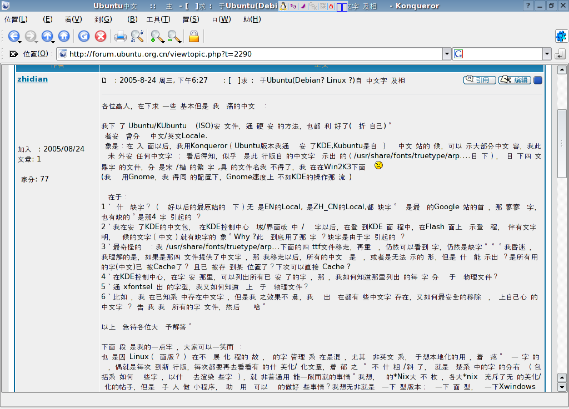Screen dimensions: 569x409
Task: Reload the current forum page
Action: [84, 36]
